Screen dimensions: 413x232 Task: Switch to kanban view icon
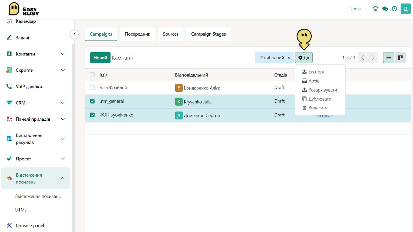pos(400,57)
